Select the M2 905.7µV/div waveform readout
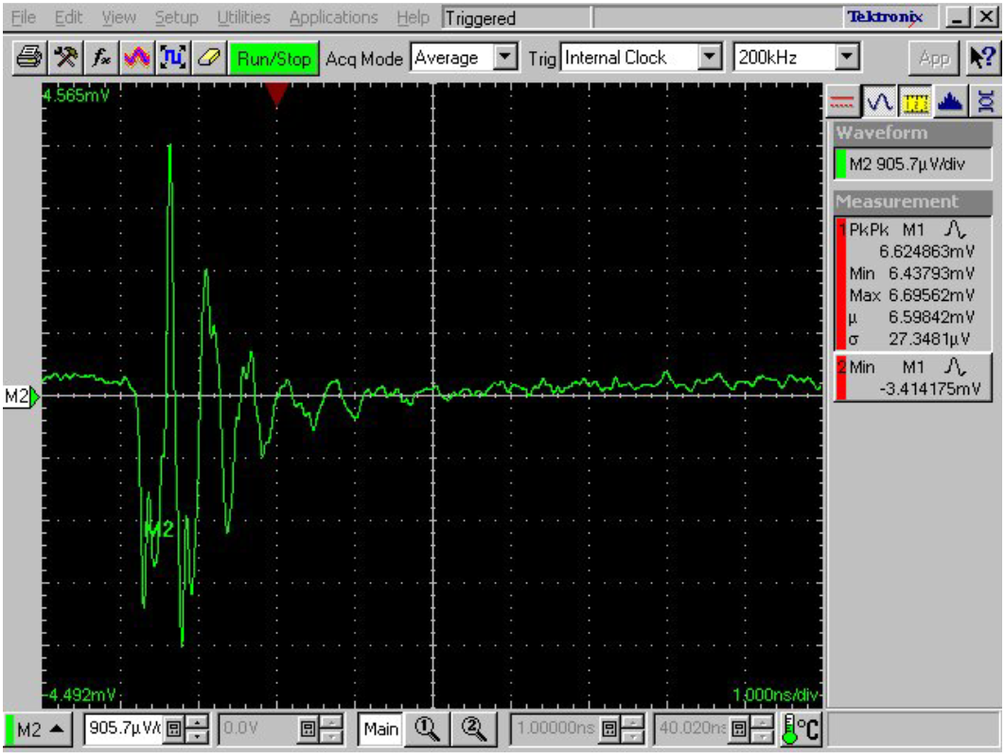The image size is (1005, 755). [912, 164]
